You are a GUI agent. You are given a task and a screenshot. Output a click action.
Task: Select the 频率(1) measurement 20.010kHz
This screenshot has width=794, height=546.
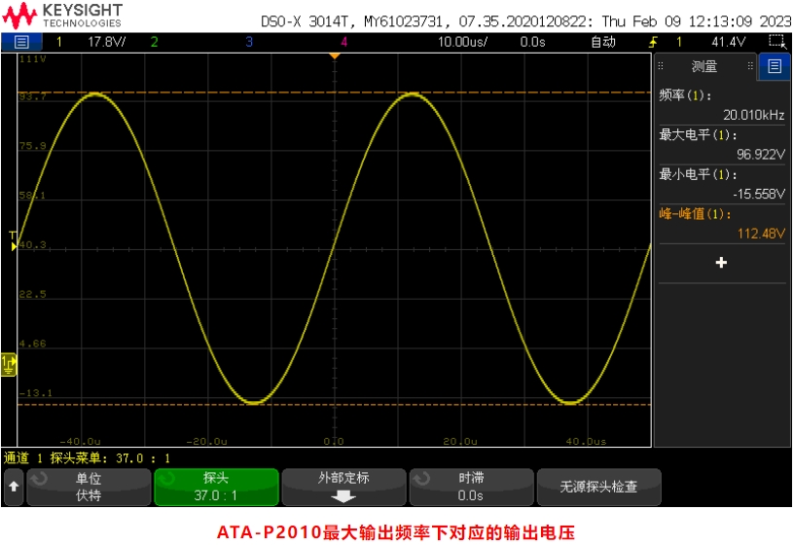[722, 105]
